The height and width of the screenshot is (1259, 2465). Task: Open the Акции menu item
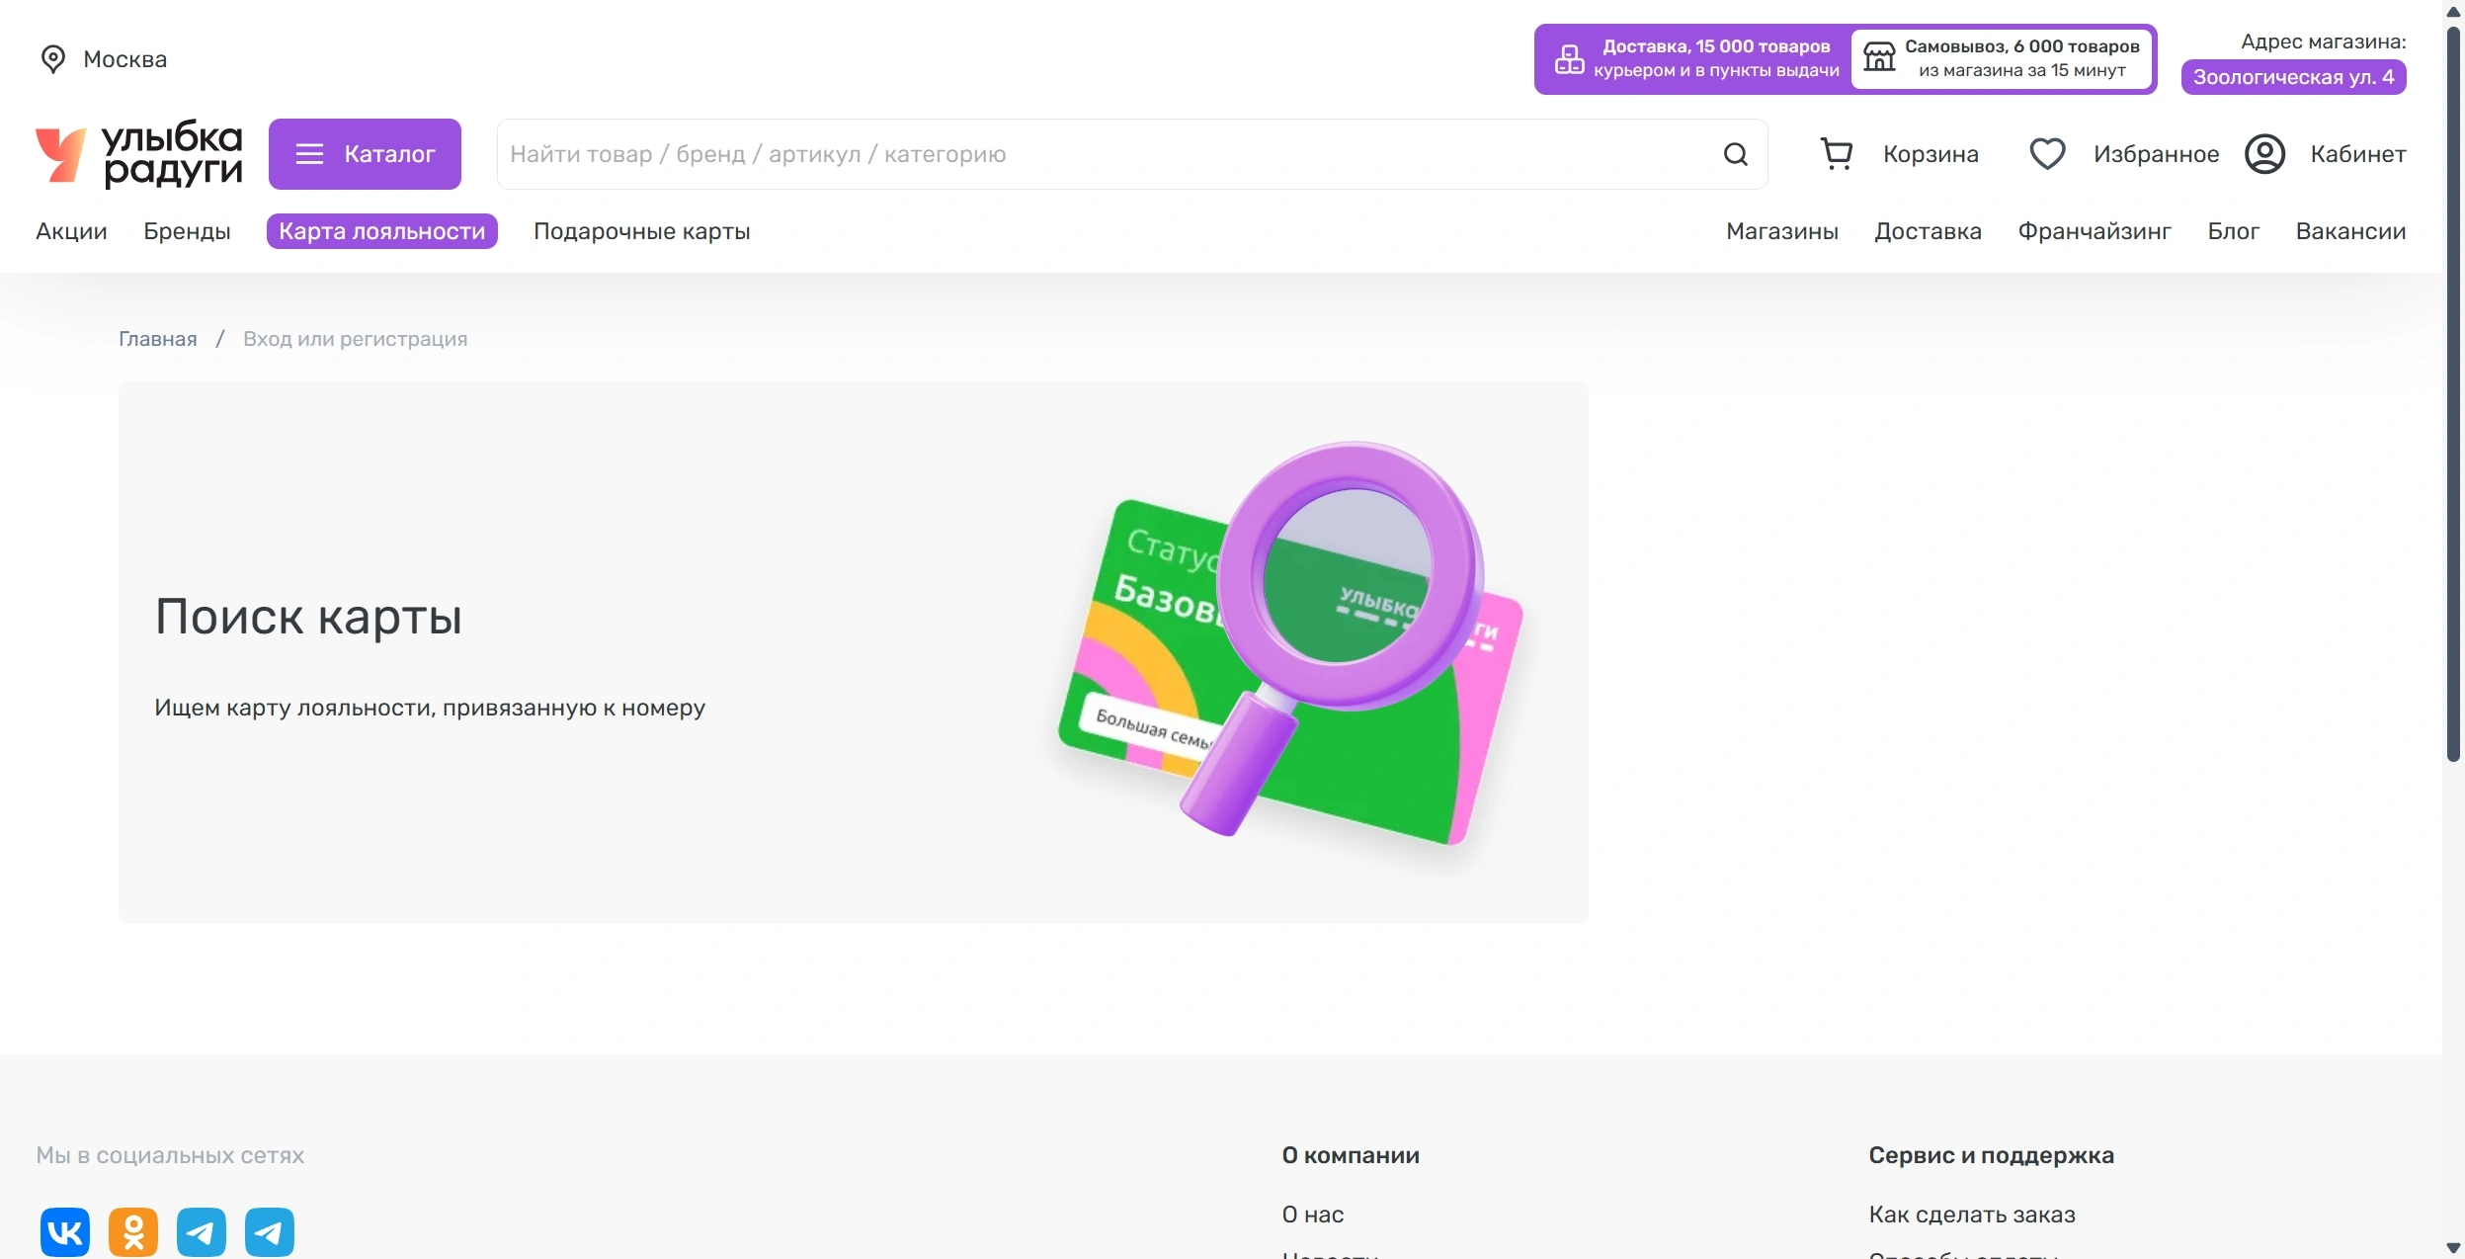tap(71, 231)
